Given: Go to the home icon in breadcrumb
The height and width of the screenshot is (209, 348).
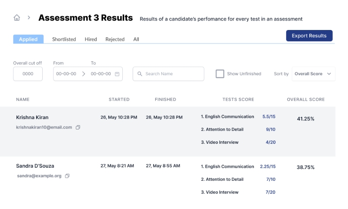Looking at the screenshot, I should click(17, 18).
